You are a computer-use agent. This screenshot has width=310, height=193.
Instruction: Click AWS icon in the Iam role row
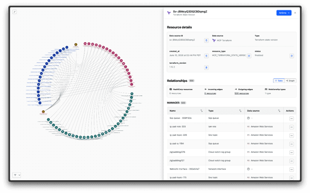[248, 127]
